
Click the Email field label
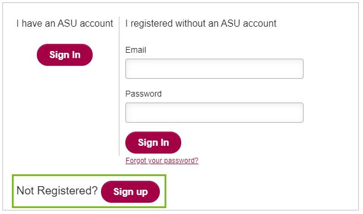tap(135, 50)
